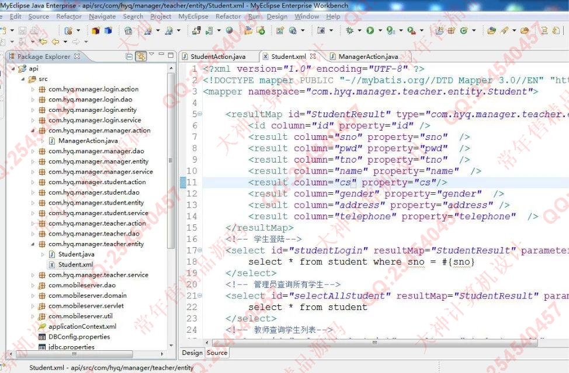Expand com.mobileserver.dao package
The width and height of the screenshot is (569, 373).
pyautogui.click(x=33, y=286)
